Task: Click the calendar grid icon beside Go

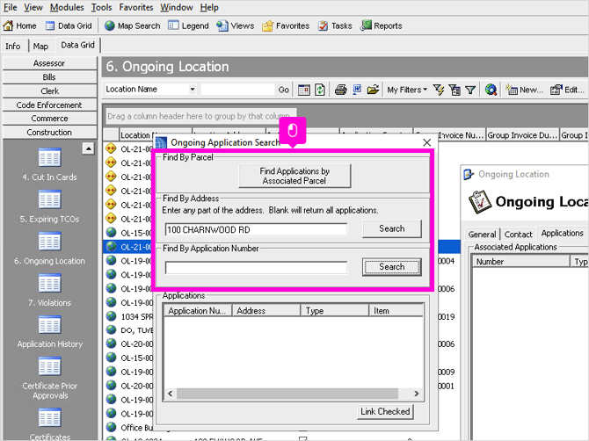Action: [304, 90]
